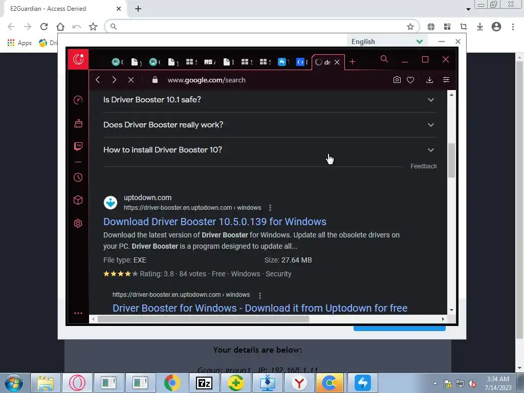Open Yandex browser from the taskbar
The height and width of the screenshot is (393, 524).
(x=299, y=383)
